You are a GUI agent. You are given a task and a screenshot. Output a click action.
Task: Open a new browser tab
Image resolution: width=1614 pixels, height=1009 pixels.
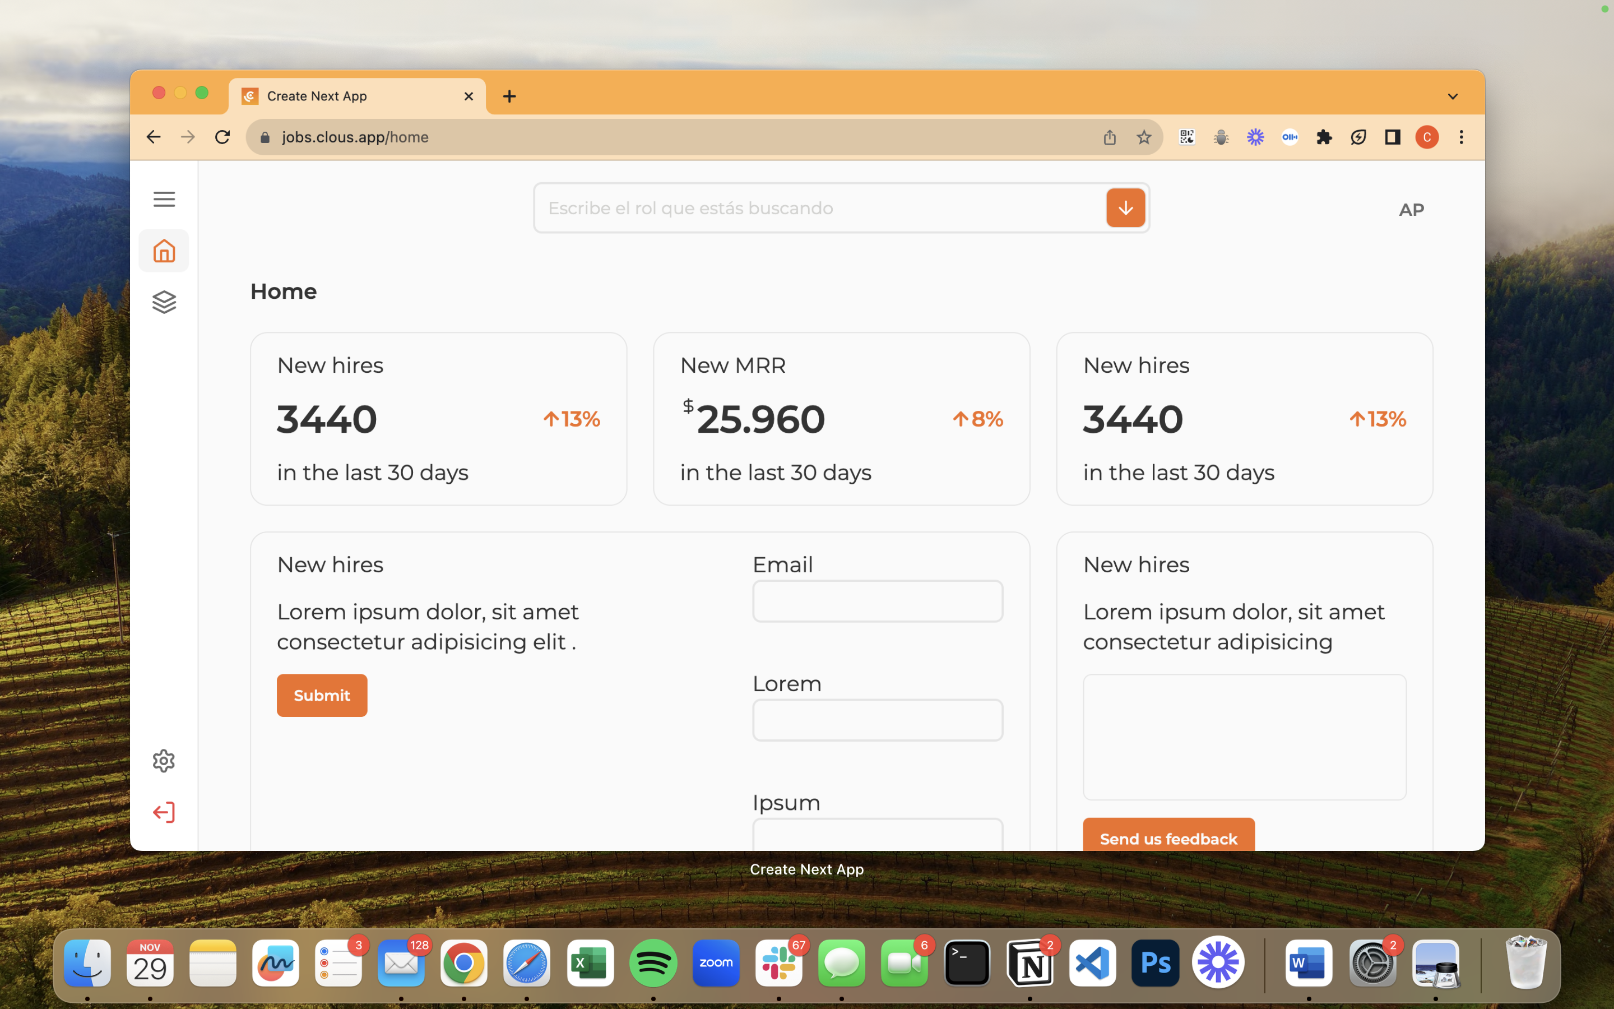(x=509, y=97)
